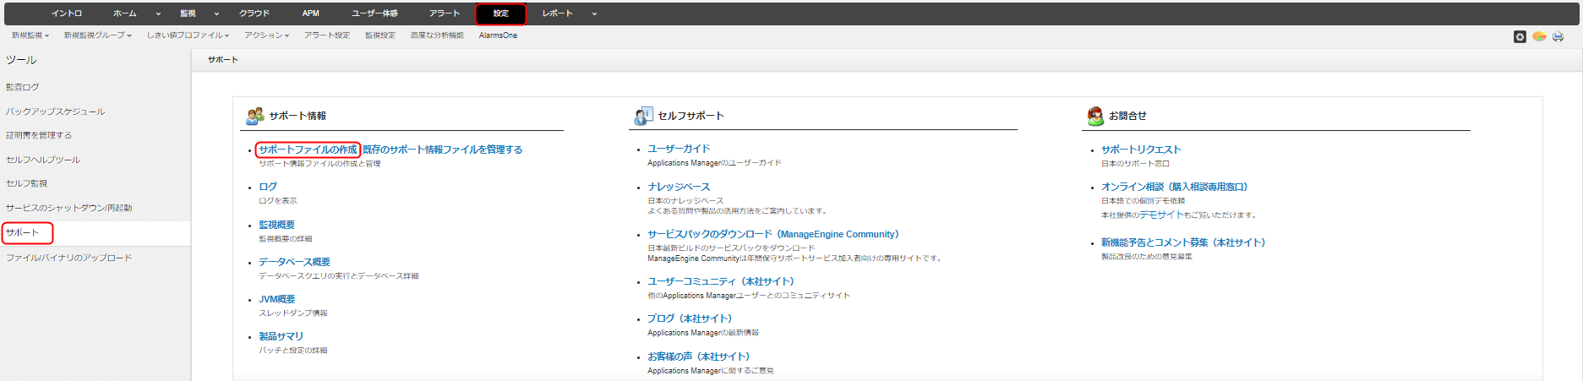Open the 新規監視 dropdown menu

click(x=30, y=35)
